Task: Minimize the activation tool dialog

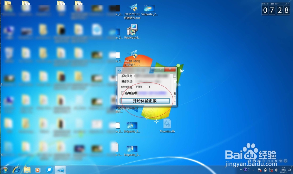Action: coord(154,69)
